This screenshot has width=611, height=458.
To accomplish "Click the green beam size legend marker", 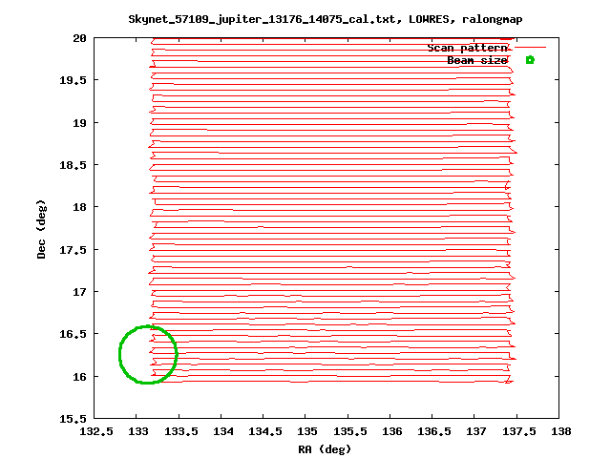I will (x=530, y=60).
